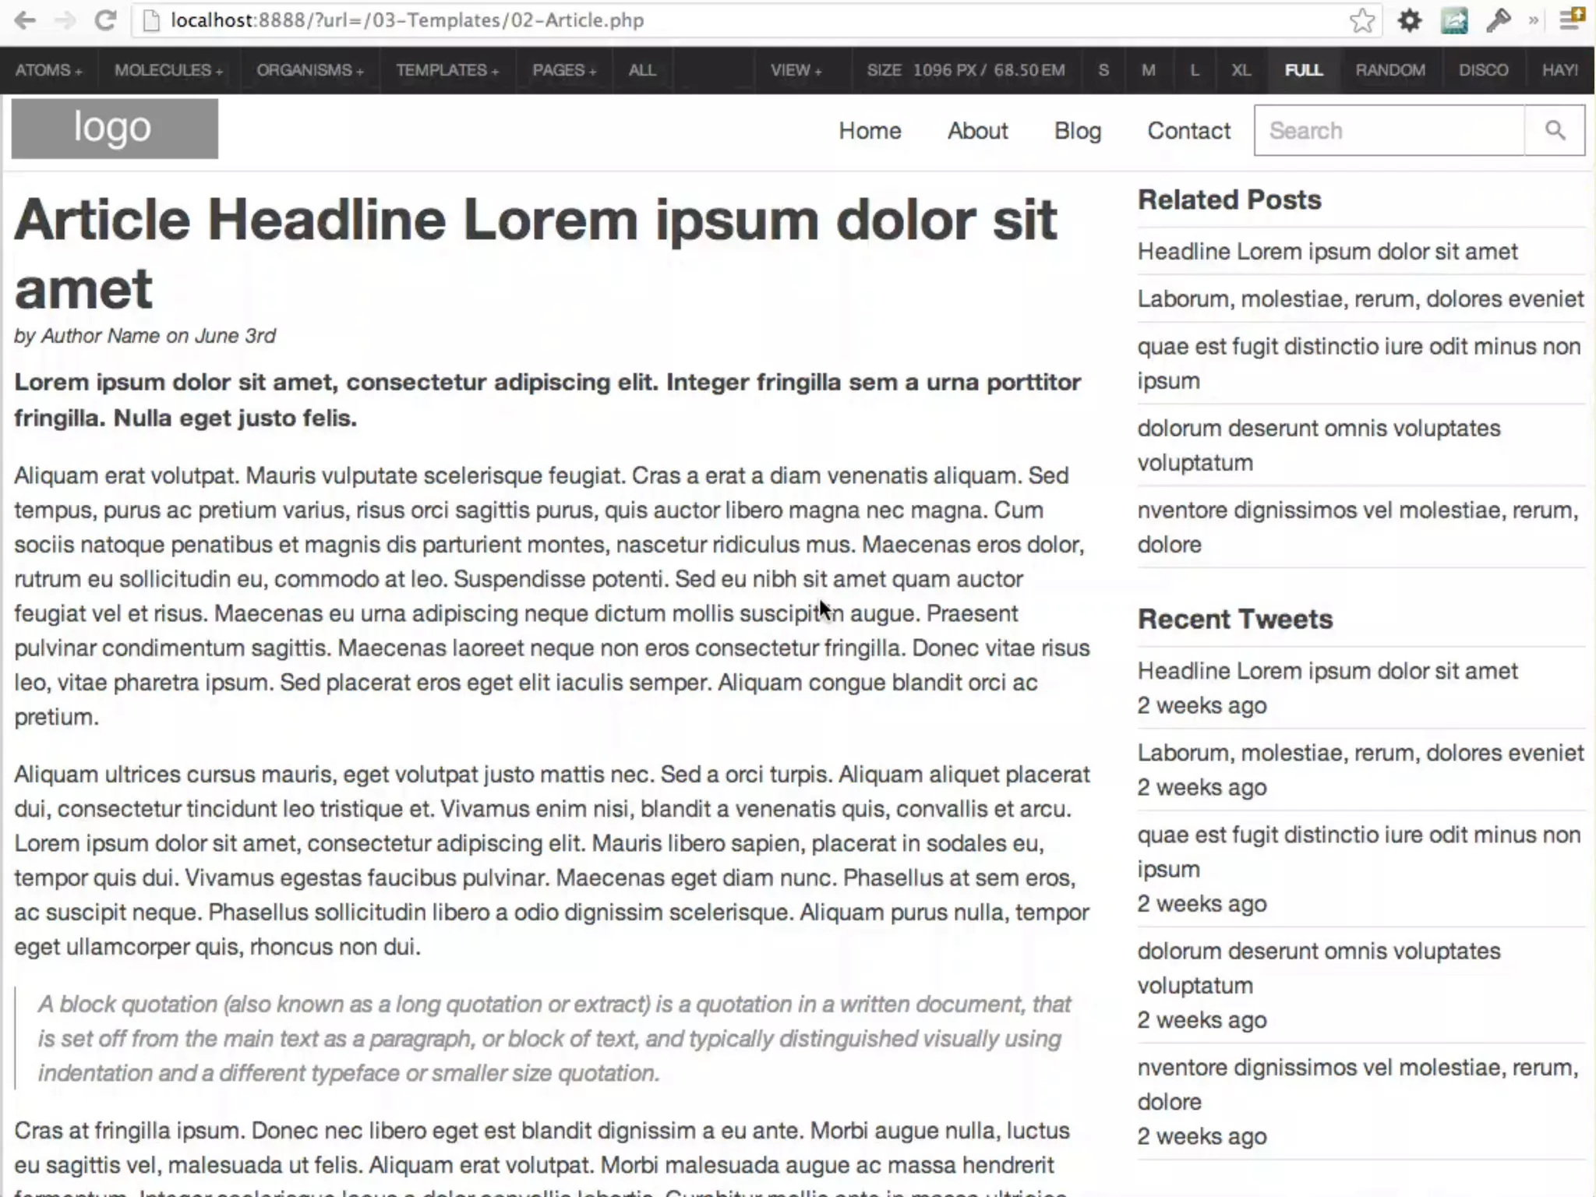Click the magnifier search button
This screenshot has height=1197, width=1596.
point(1555,130)
